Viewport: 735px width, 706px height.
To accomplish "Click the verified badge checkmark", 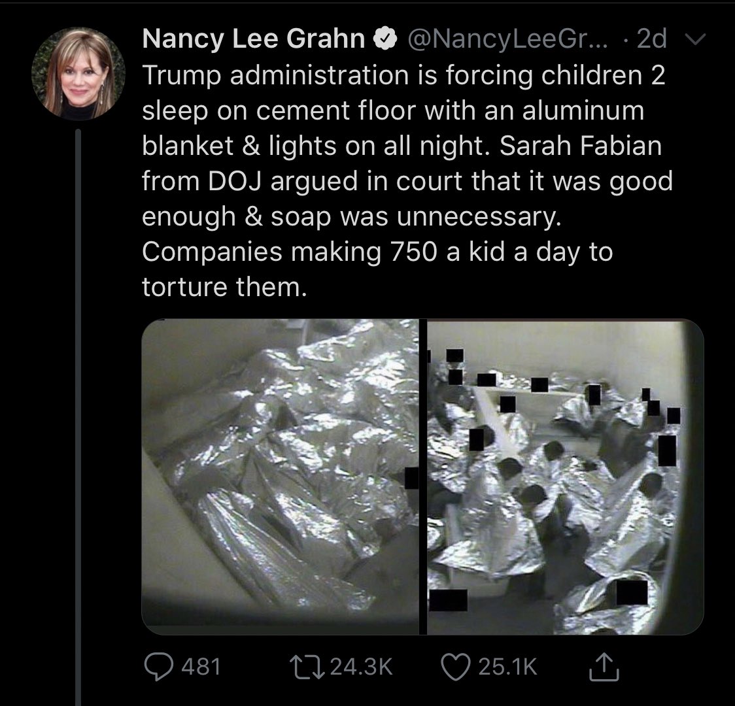I will [385, 39].
